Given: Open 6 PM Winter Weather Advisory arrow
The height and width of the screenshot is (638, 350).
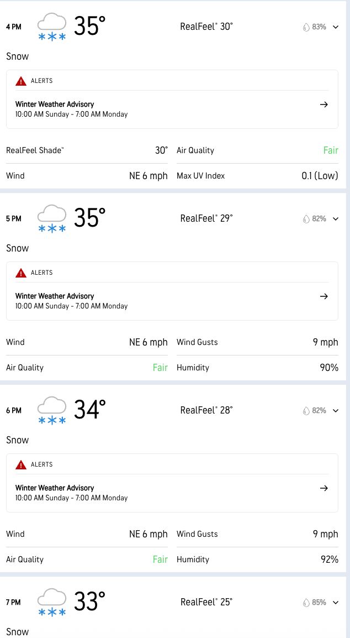Looking at the screenshot, I should 324,488.
